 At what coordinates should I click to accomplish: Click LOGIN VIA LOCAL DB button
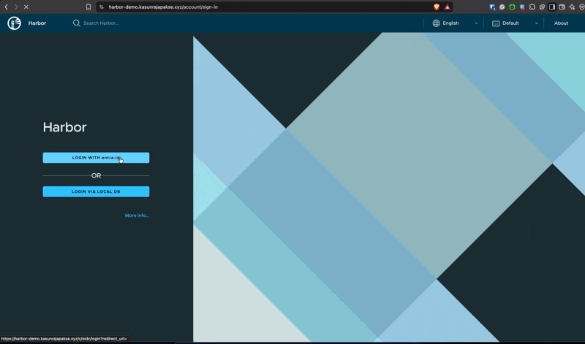97,191
